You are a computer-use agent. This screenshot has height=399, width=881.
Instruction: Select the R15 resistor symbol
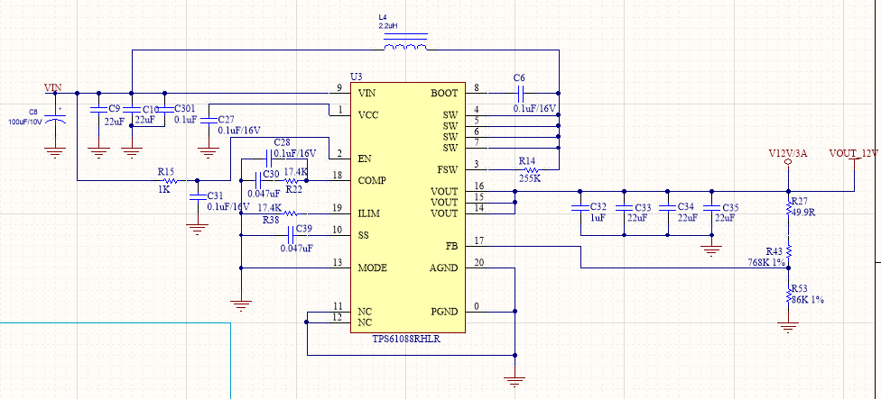tap(169, 180)
